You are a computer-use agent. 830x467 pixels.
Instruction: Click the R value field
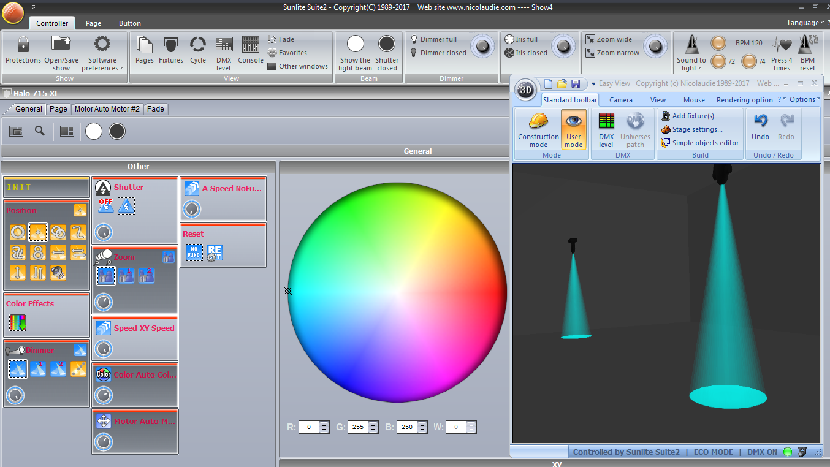pyautogui.click(x=310, y=427)
